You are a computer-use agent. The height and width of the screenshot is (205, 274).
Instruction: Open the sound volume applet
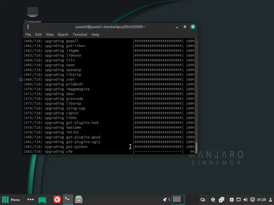(x=246, y=200)
